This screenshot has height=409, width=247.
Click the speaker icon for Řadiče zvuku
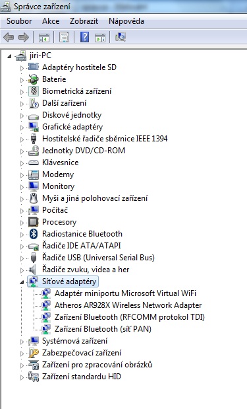pos(32,270)
